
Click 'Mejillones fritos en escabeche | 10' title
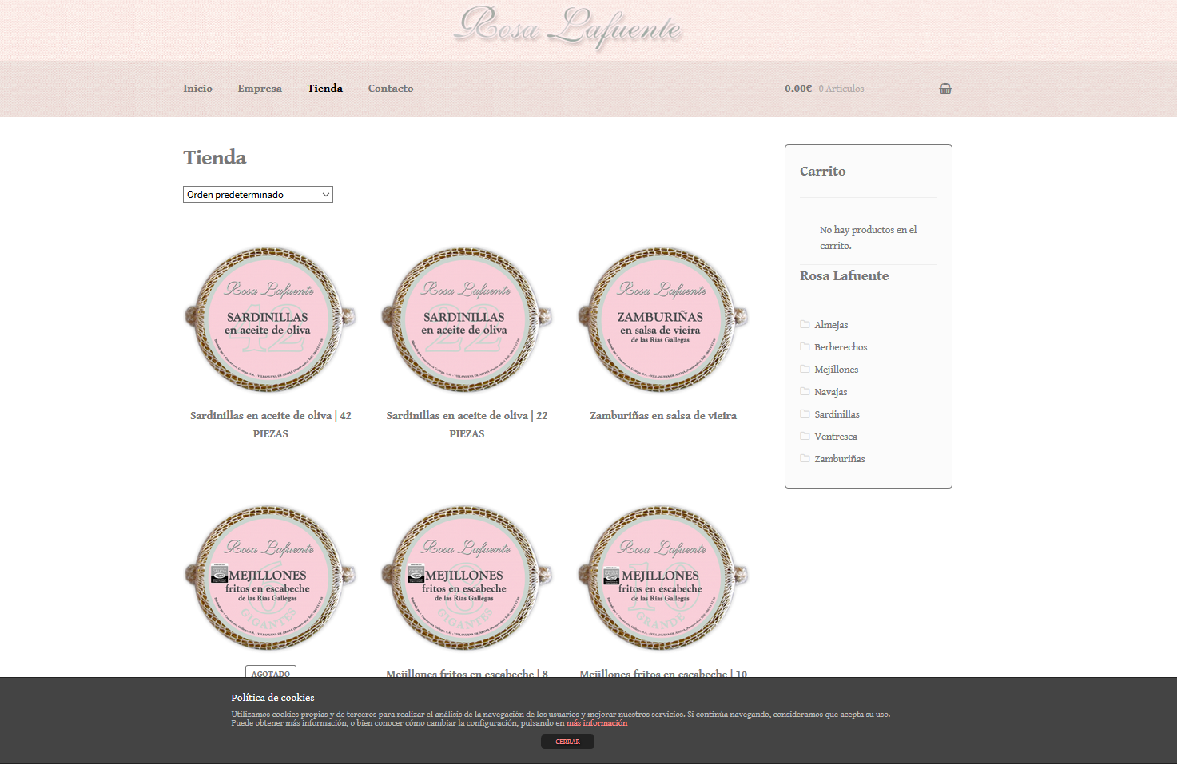(663, 673)
